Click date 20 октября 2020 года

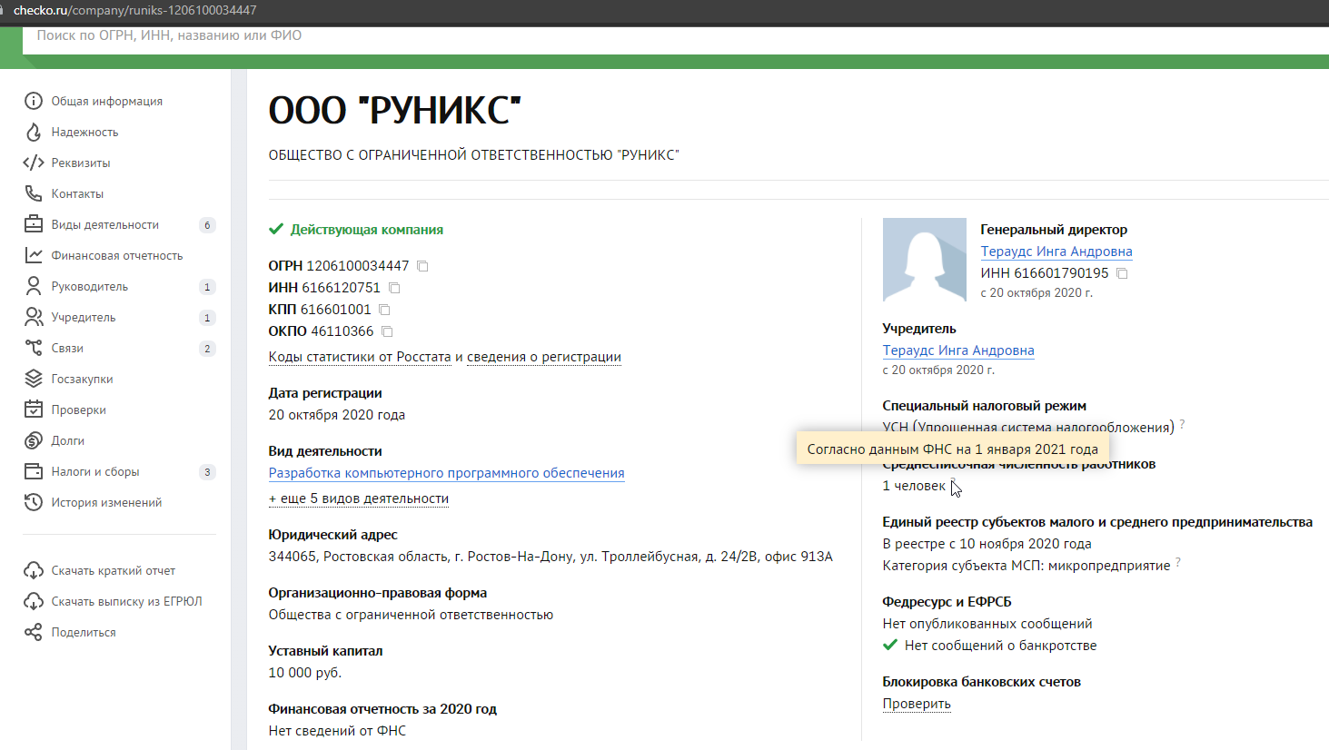tap(337, 415)
